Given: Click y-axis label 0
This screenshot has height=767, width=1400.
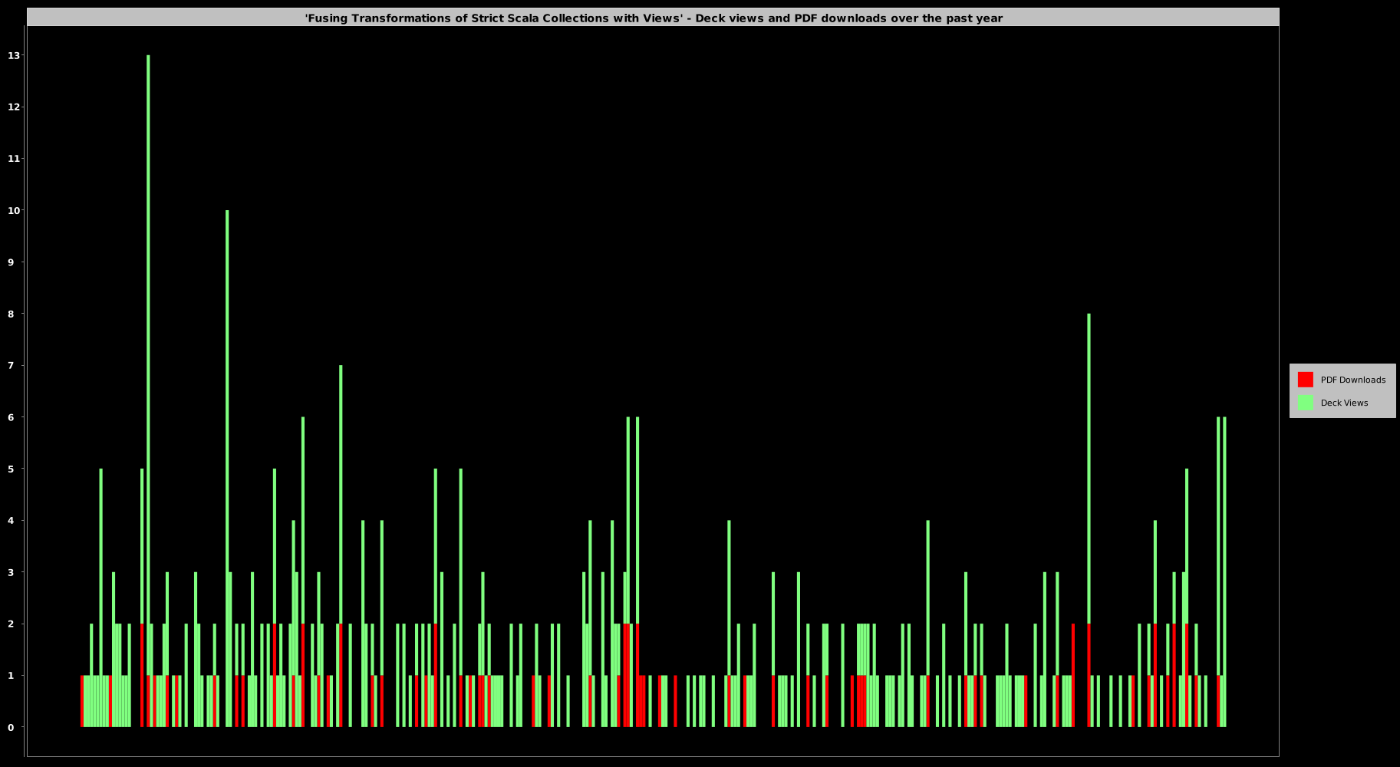Looking at the screenshot, I should click(11, 727).
